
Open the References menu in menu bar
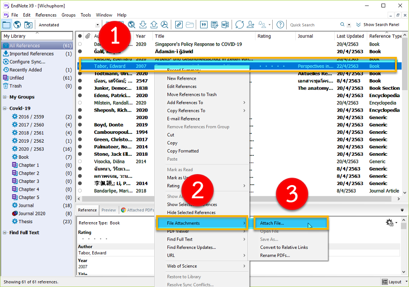point(46,15)
